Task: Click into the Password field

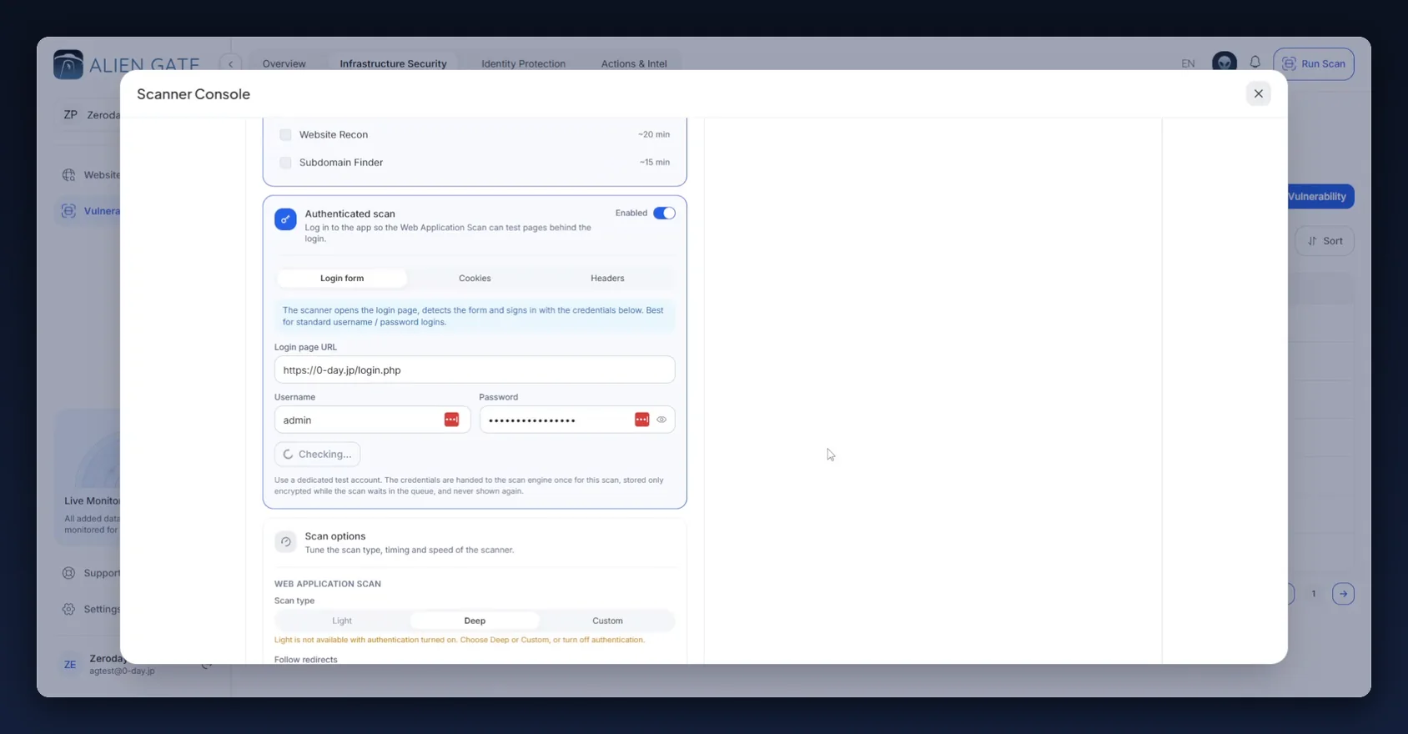Action: point(577,420)
